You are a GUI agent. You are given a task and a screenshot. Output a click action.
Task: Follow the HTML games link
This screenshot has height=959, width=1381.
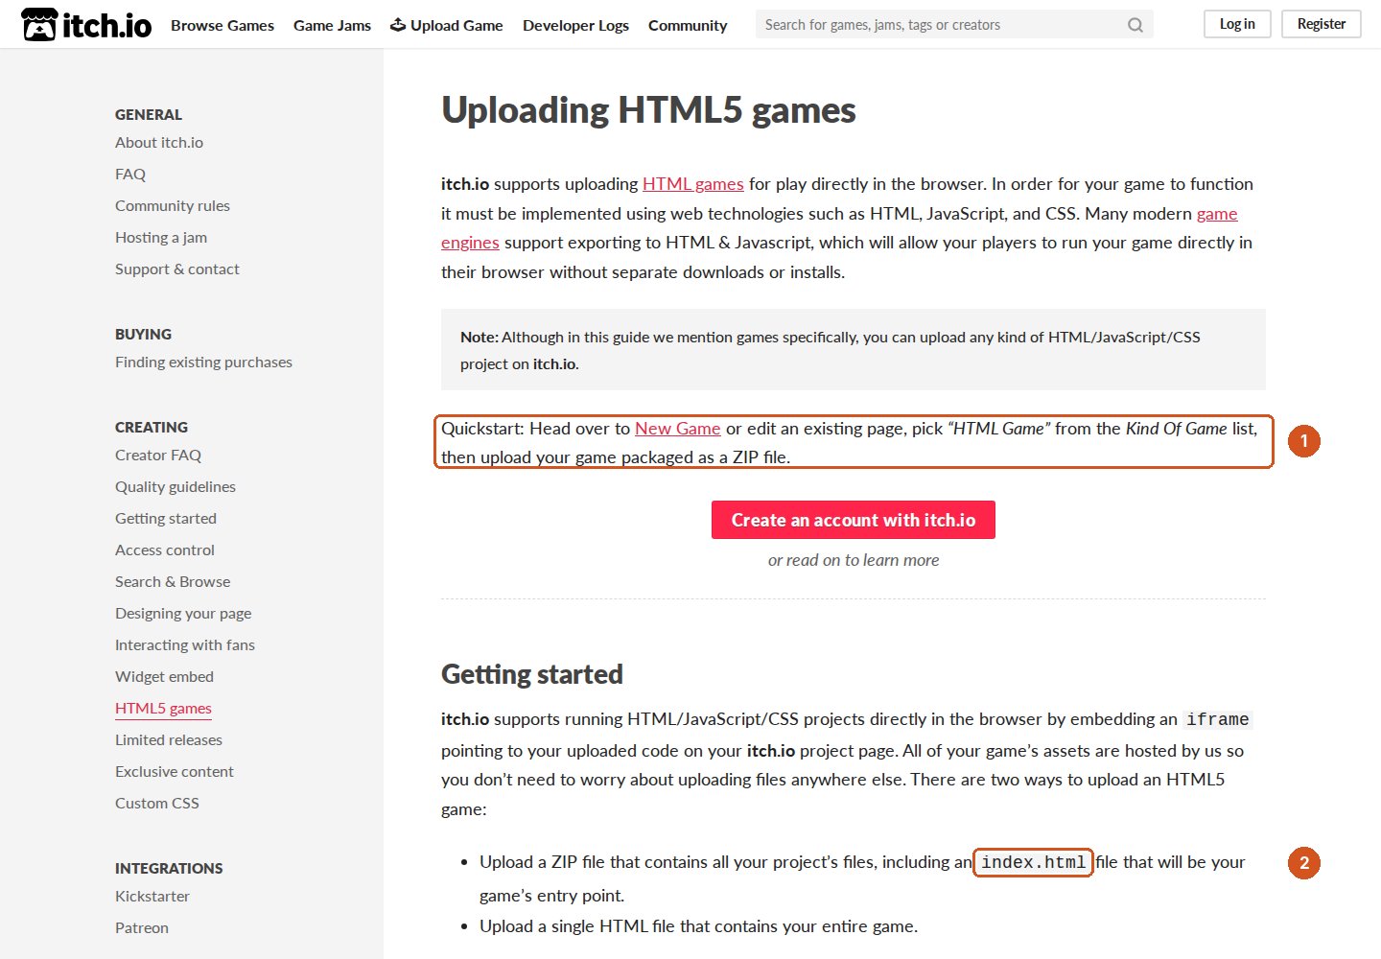693,184
